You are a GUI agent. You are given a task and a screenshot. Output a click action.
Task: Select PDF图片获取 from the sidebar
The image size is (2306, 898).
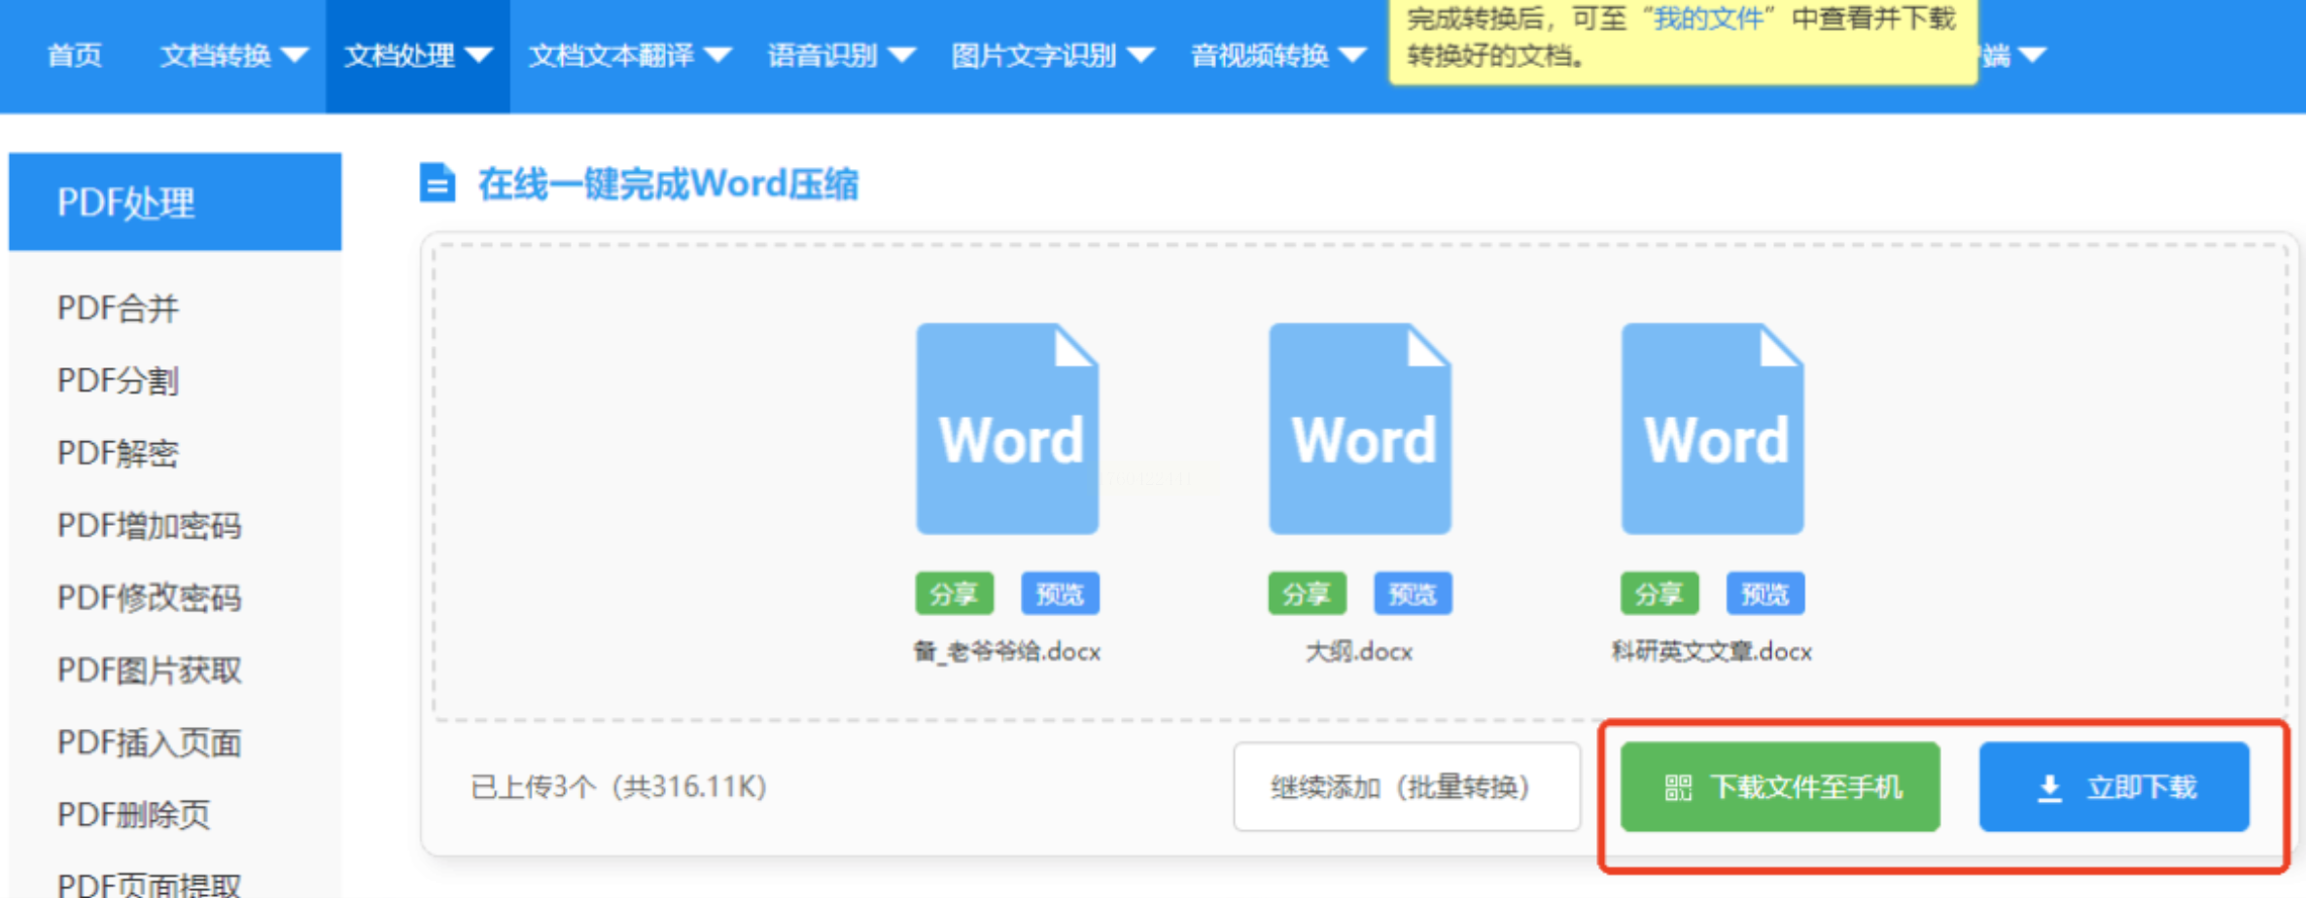149,670
